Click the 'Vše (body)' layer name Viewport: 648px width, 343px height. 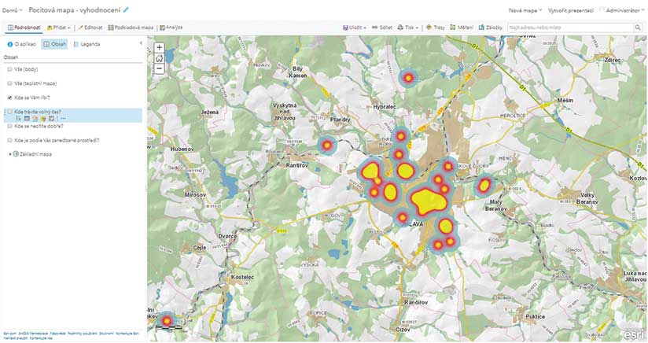pos(26,69)
